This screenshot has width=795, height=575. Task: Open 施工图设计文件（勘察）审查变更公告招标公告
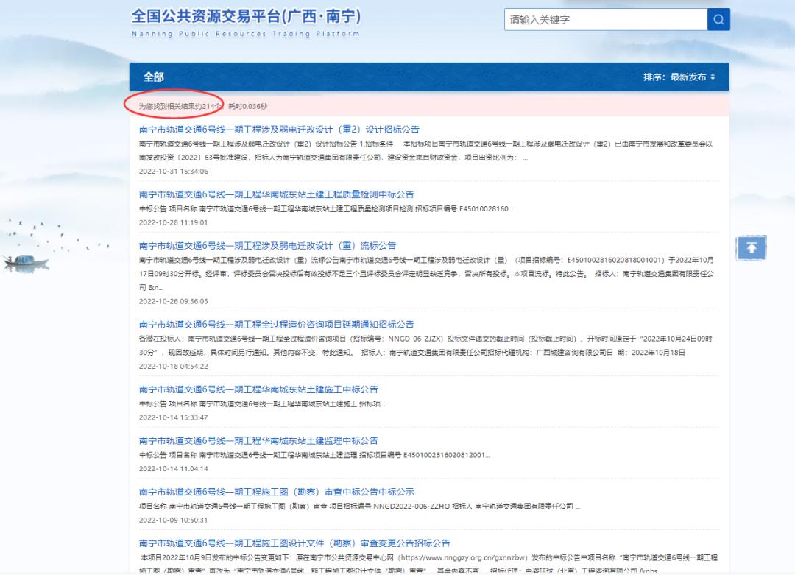click(x=294, y=543)
